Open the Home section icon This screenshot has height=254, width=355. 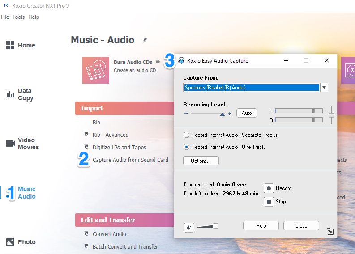coord(10,45)
